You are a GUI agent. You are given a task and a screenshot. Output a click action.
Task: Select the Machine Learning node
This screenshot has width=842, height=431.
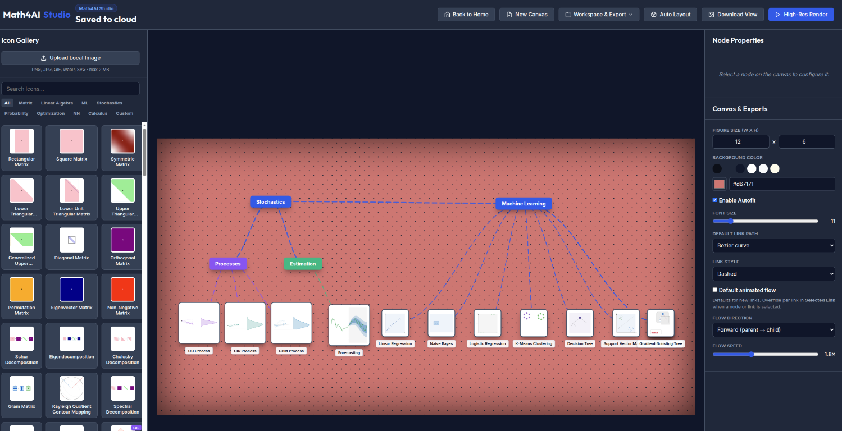pos(524,204)
